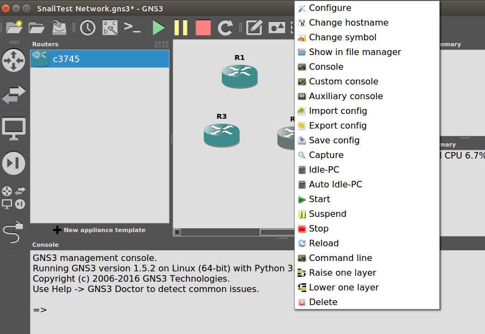Choose Delete from the context menu
This screenshot has height=334, width=485.
tap(367, 302)
